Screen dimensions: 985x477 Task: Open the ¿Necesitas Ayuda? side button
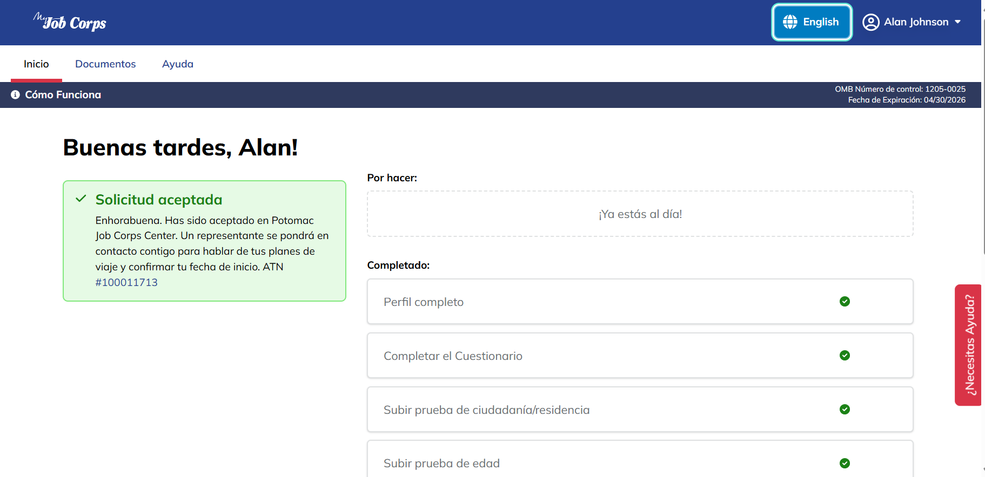coord(969,345)
